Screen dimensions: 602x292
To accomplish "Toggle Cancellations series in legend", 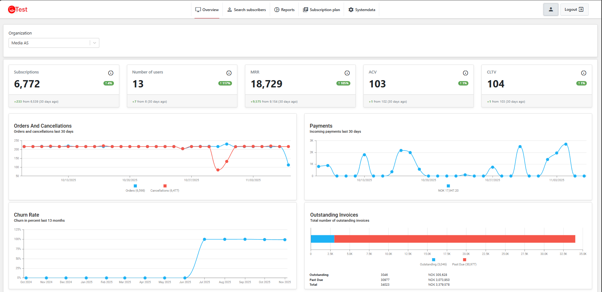I will pos(165,188).
